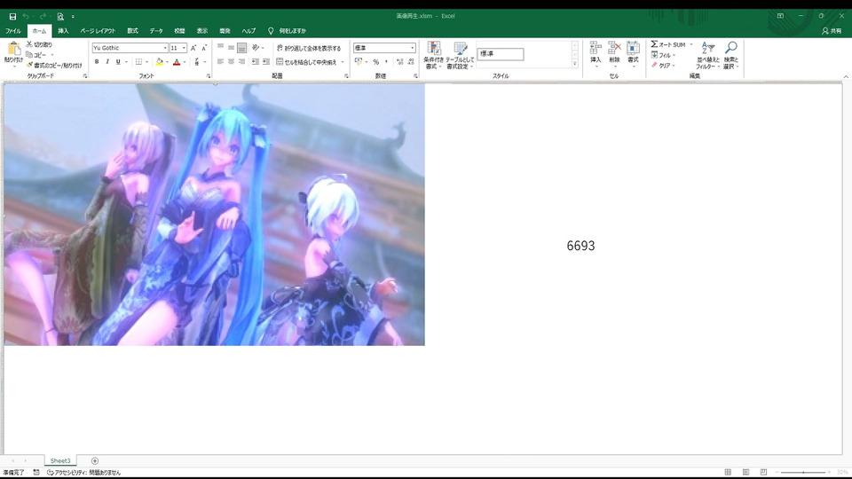
Task: Click the increase font size icon
Action: (x=193, y=48)
